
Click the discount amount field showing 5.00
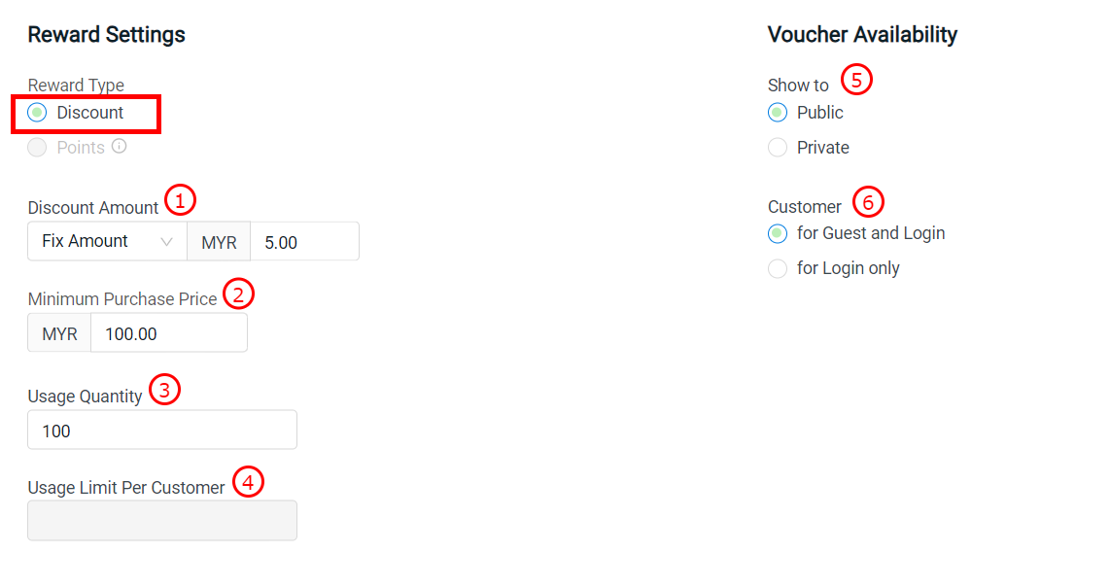coord(304,242)
